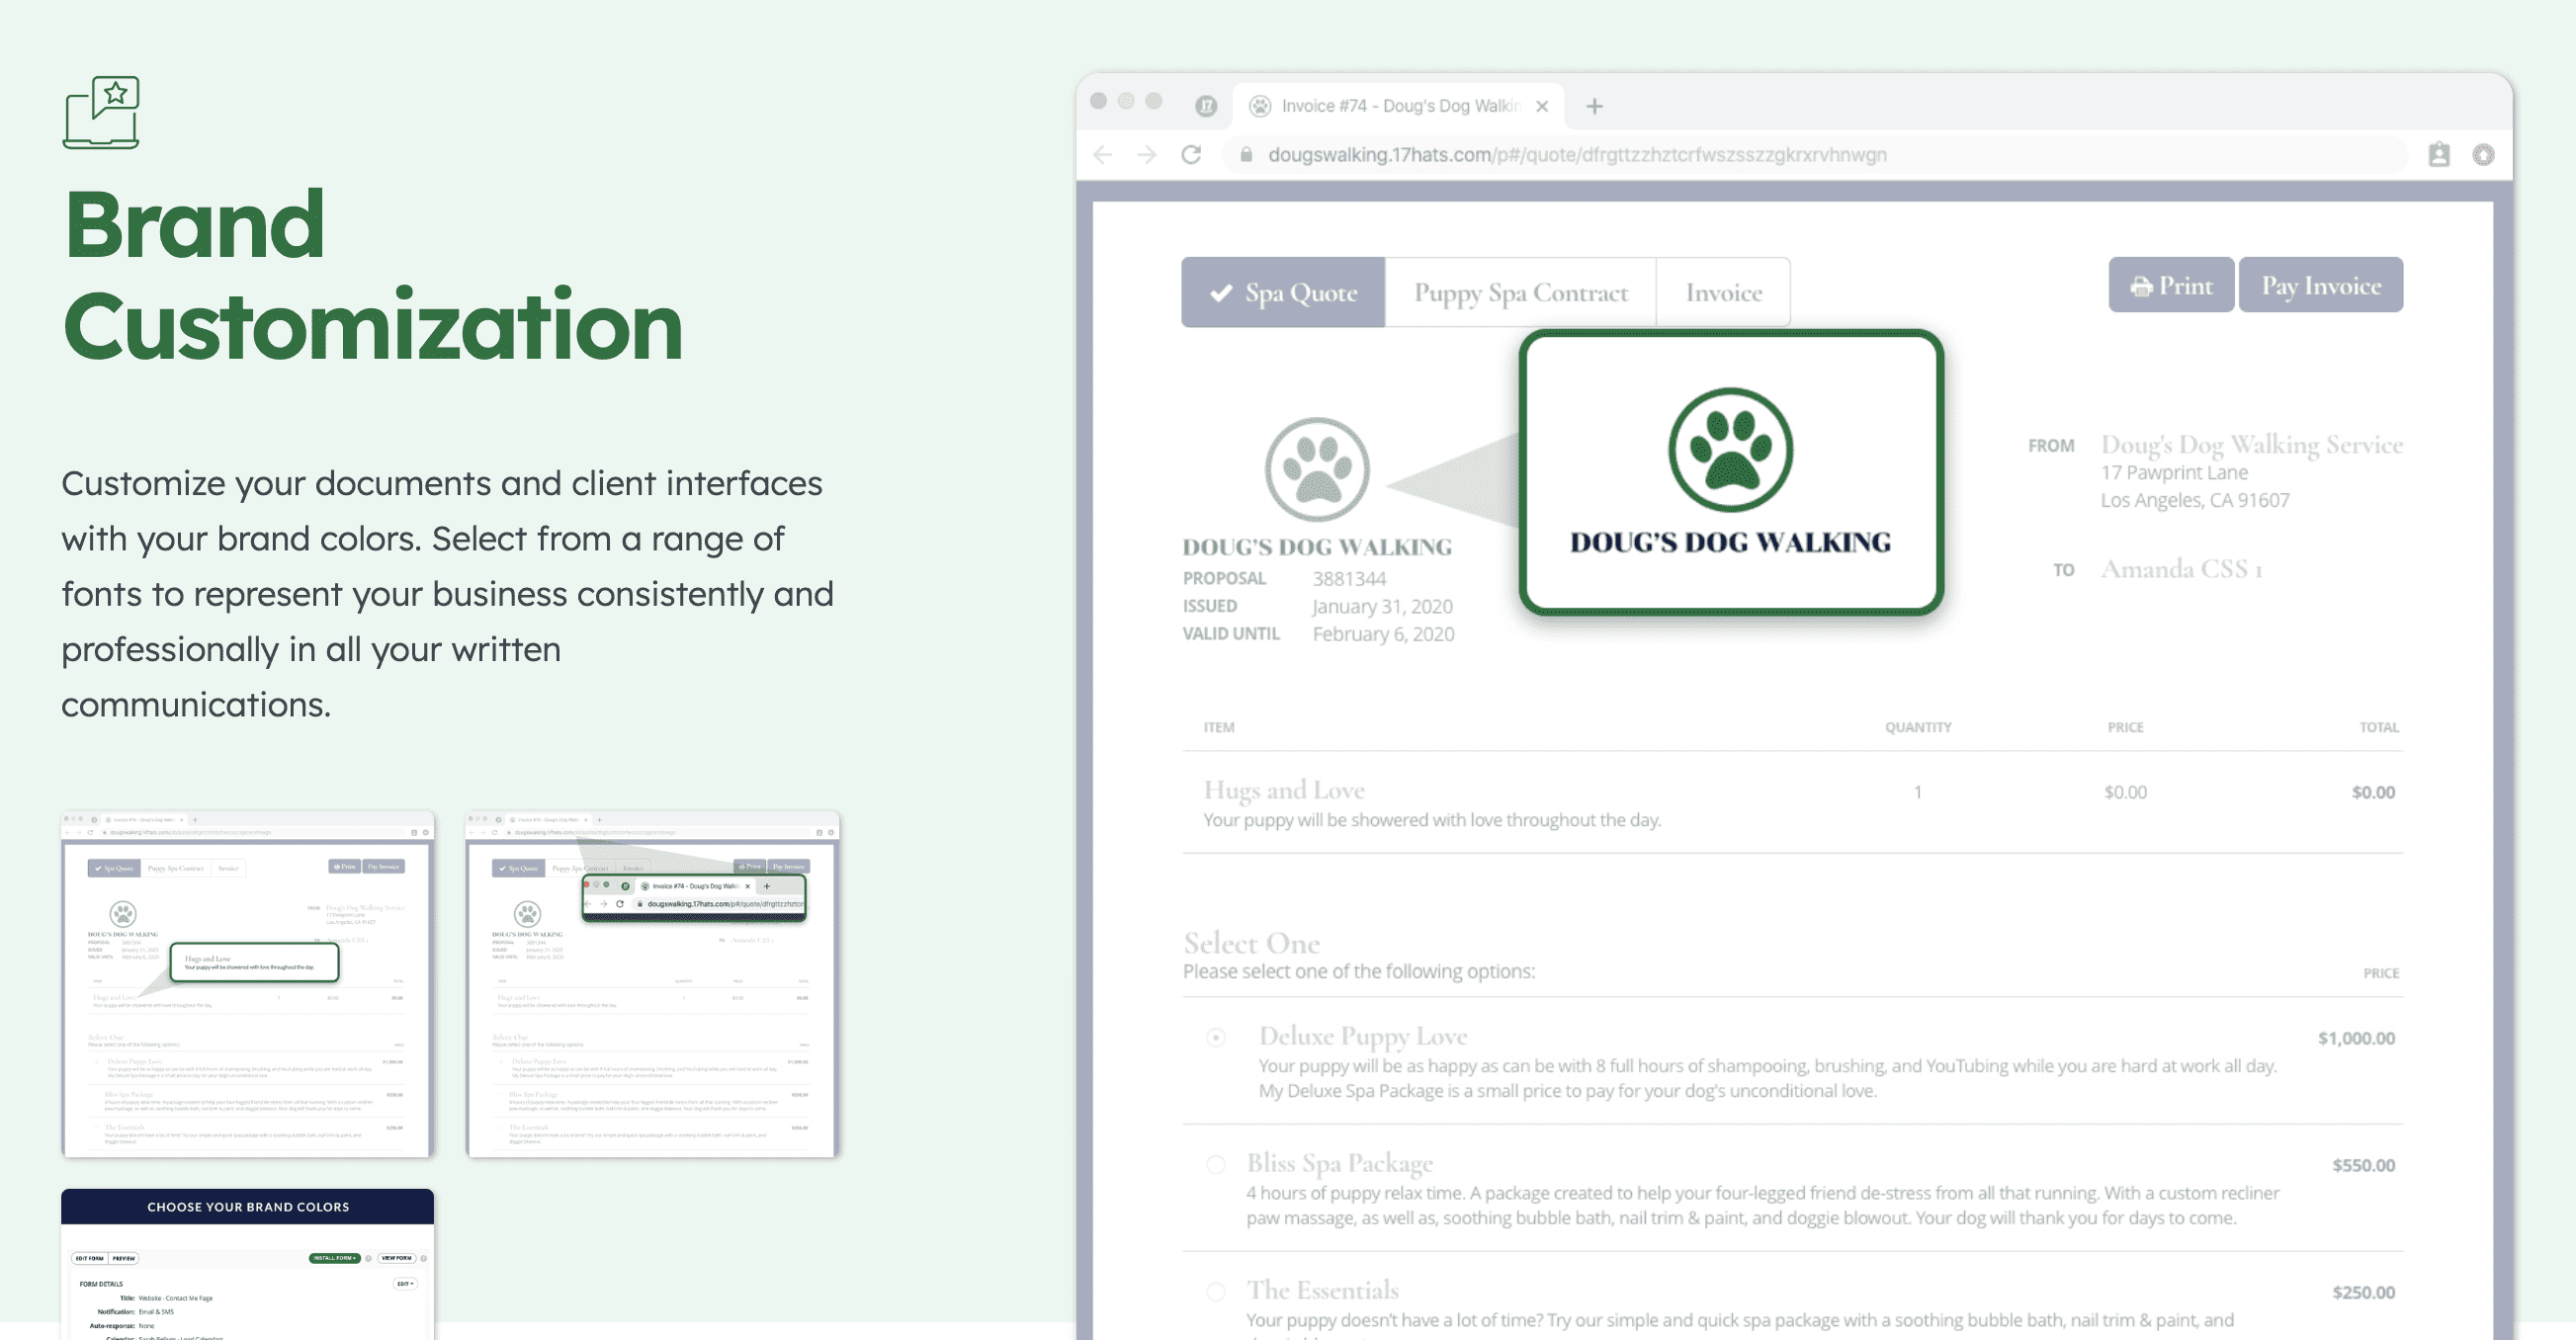Expand the Edit dropdown in Form Details
This screenshot has width=2576, height=1340.
click(x=405, y=1284)
